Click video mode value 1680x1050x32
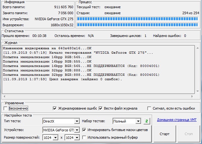The height and width of the screenshot is (144, 202). [62, 25]
